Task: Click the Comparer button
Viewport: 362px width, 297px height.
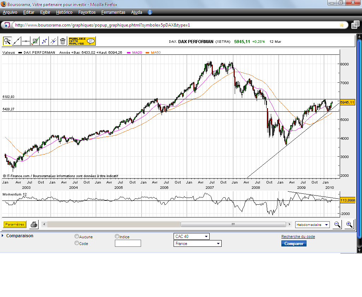Action: 294,243
